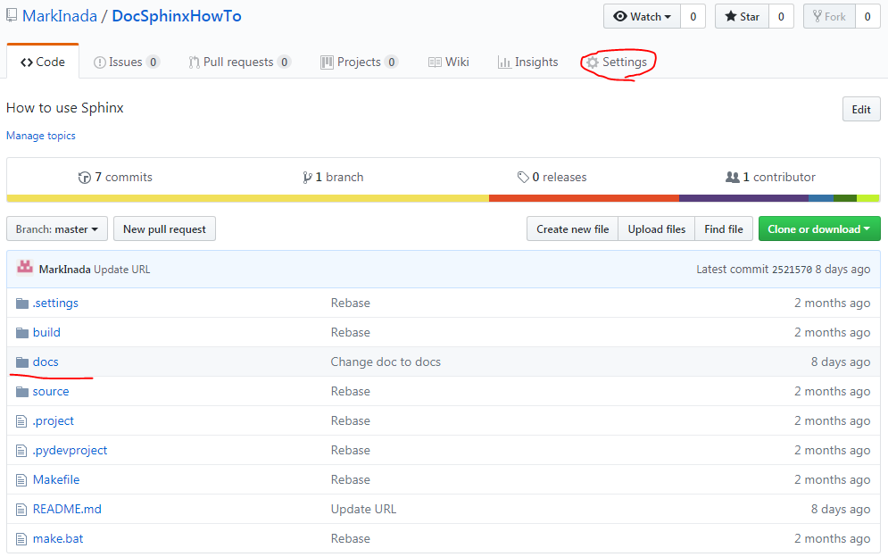Click yellow segment of language bar
The height and width of the screenshot is (557, 888).
(x=247, y=198)
